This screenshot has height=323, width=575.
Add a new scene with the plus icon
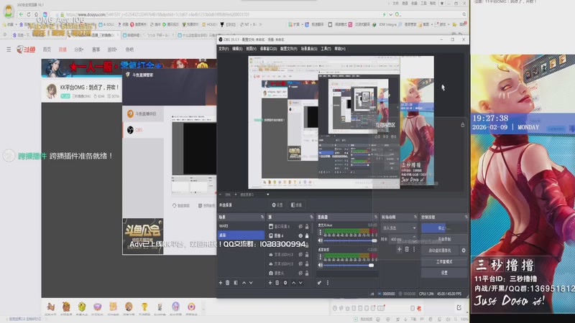coord(221,283)
